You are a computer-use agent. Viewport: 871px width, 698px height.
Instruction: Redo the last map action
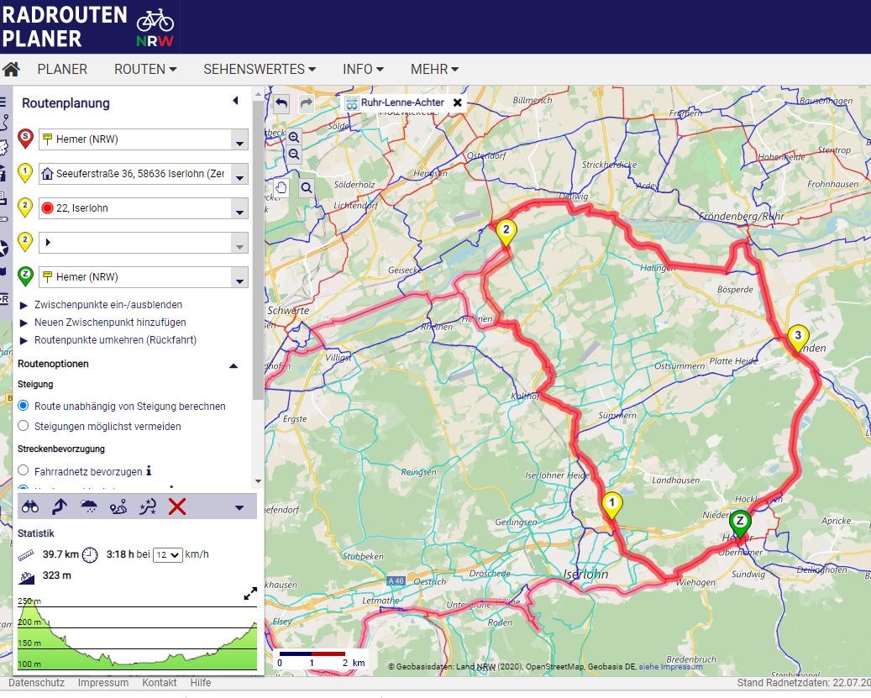click(307, 103)
